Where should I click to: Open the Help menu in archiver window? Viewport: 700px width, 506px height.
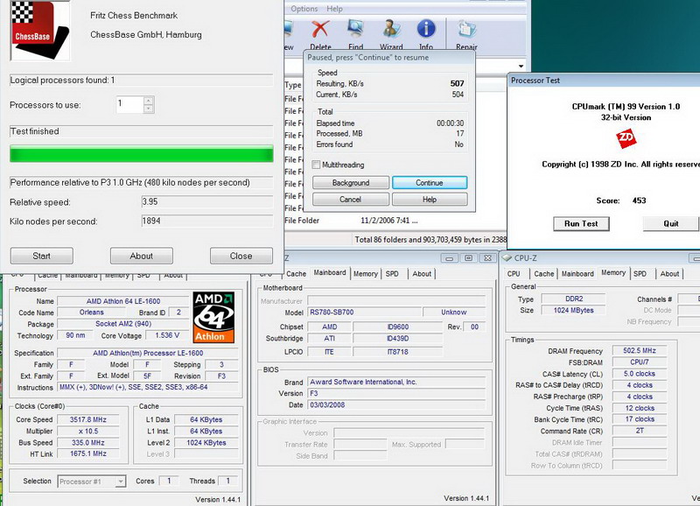[334, 9]
